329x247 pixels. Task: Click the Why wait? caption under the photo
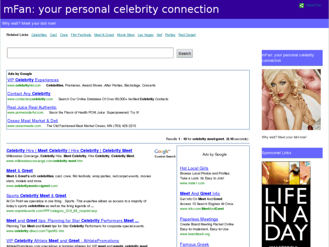click(x=284, y=137)
